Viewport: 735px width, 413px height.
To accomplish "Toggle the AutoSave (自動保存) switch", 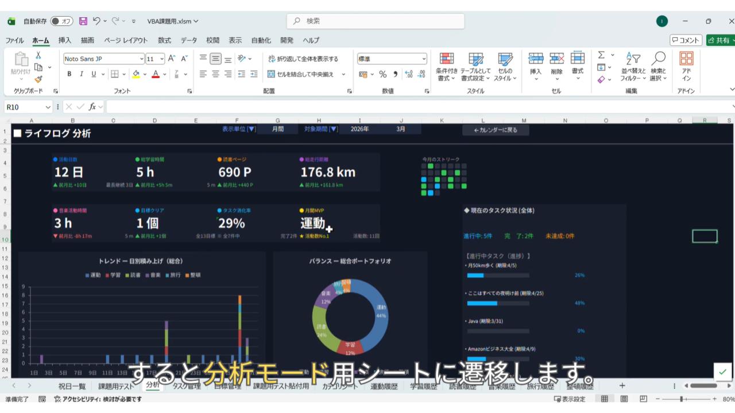I will point(61,21).
